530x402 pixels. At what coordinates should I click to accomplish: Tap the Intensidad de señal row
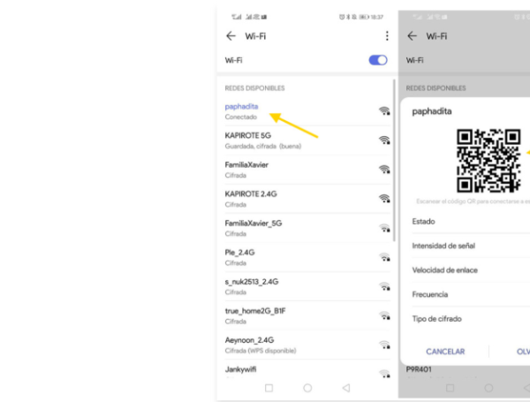pos(471,246)
